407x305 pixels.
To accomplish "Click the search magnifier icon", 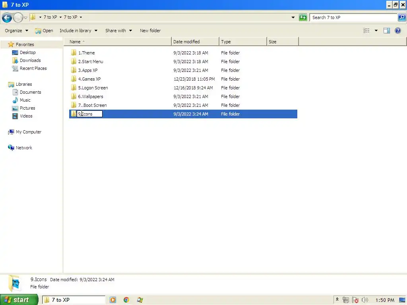I will coord(401,17).
